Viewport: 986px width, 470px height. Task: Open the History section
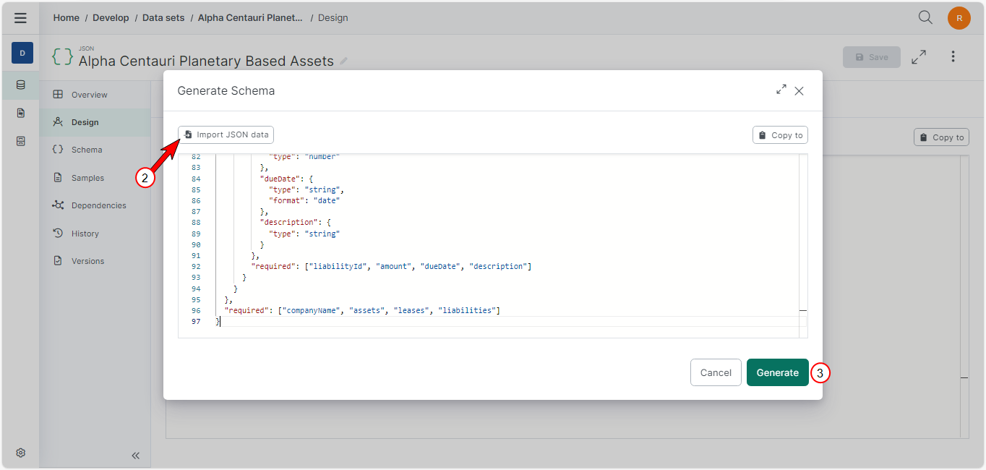pyautogui.click(x=95, y=234)
